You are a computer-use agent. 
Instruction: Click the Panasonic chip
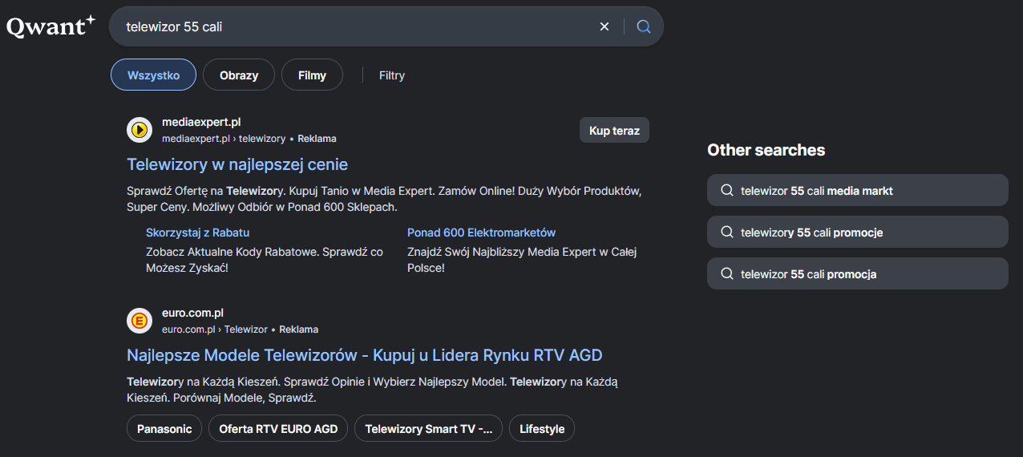[x=164, y=429]
